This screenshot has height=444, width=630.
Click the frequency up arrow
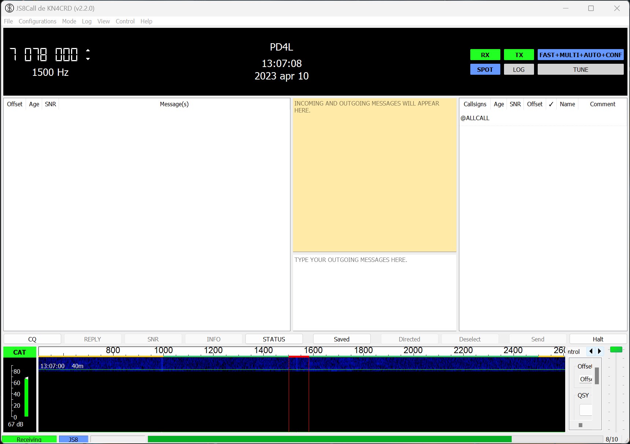88,51
